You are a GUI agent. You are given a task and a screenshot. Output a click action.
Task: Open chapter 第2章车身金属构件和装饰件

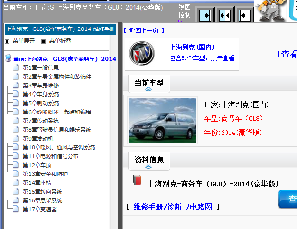pyautogui.click(x=57, y=77)
